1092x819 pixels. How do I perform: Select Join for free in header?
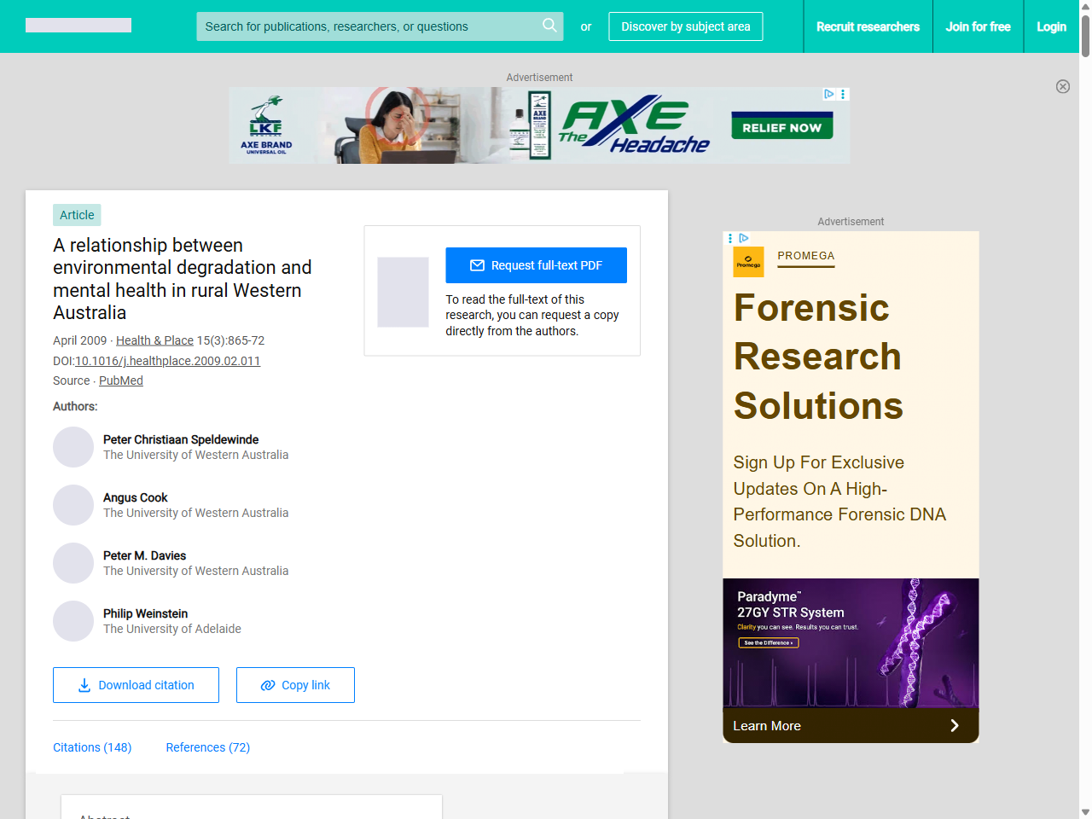click(x=978, y=26)
